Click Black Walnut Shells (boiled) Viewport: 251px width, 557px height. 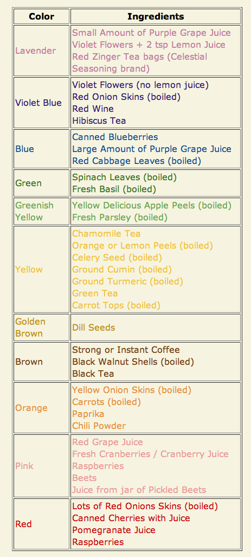click(133, 362)
